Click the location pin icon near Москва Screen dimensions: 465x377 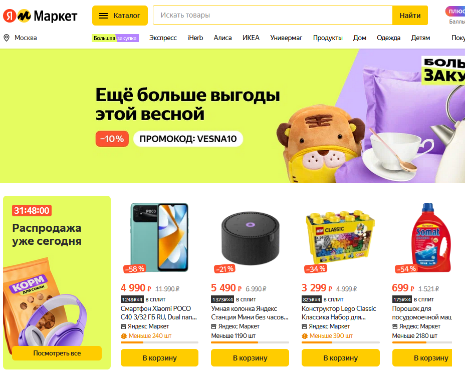6,38
